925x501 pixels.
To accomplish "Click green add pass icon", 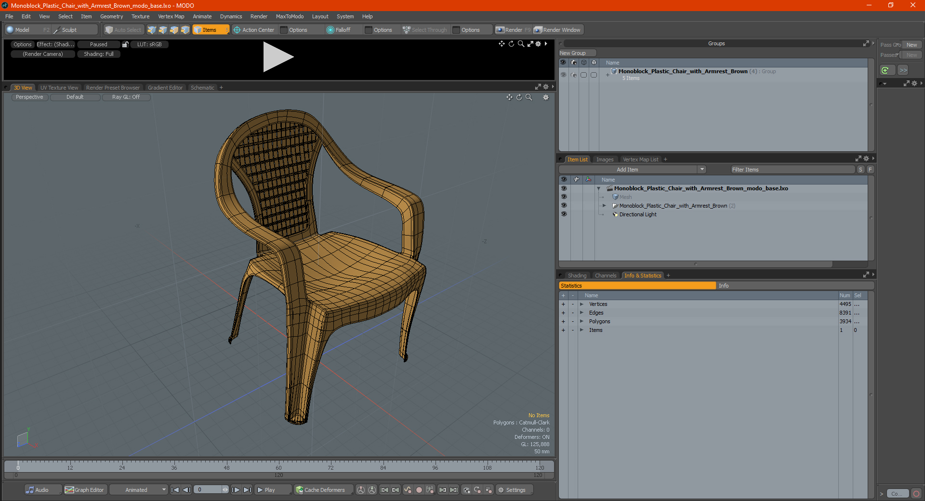I will [x=885, y=70].
